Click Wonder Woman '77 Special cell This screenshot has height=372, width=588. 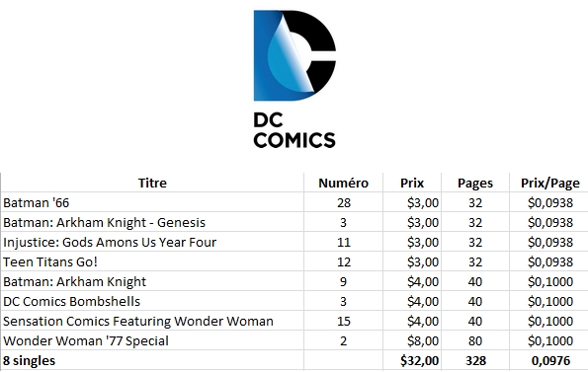152,341
